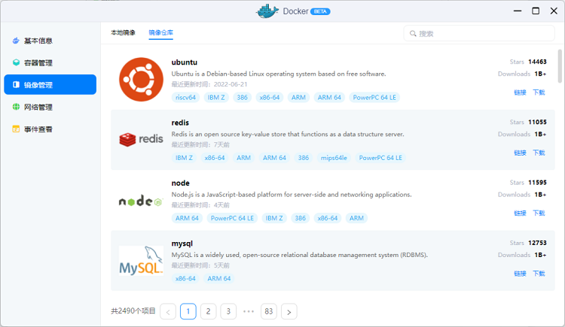Open 镜像管理 in the sidebar

coord(50,85)
